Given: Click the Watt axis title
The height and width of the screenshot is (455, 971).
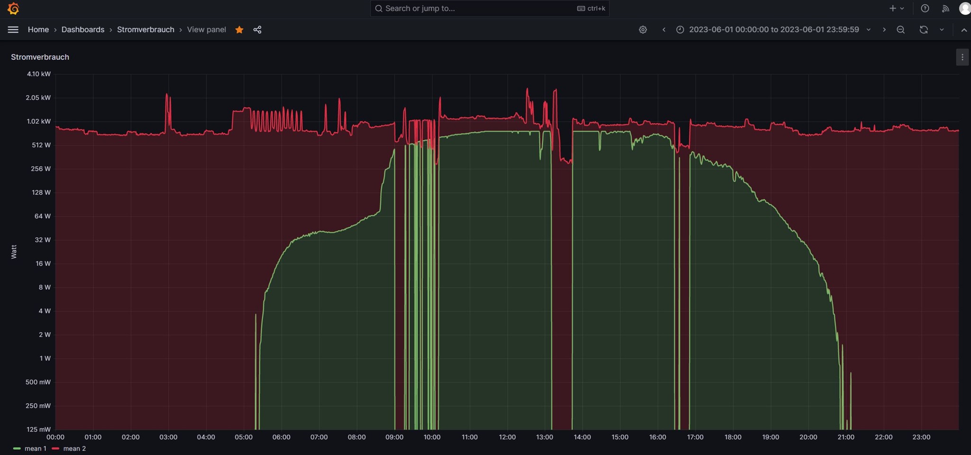Looking at the screenshot, I should point(14,252).
